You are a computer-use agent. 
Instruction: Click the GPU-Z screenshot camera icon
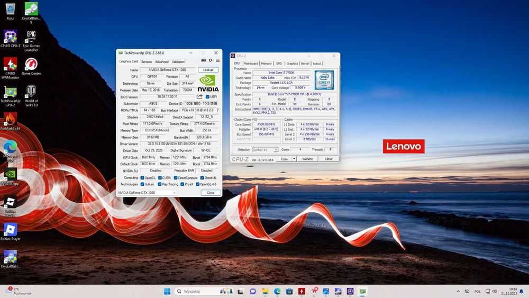(204, 60)
